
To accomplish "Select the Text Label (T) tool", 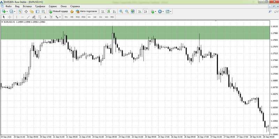I will pyautogui.click(x=51, y=17).
